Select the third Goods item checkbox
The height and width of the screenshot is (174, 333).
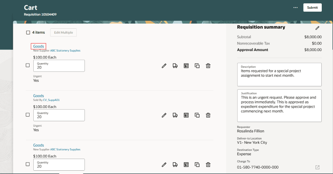[x=27, y=164]
